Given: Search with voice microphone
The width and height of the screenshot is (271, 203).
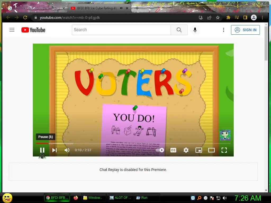Looking at the screenshot, I should tap(195, 30).
